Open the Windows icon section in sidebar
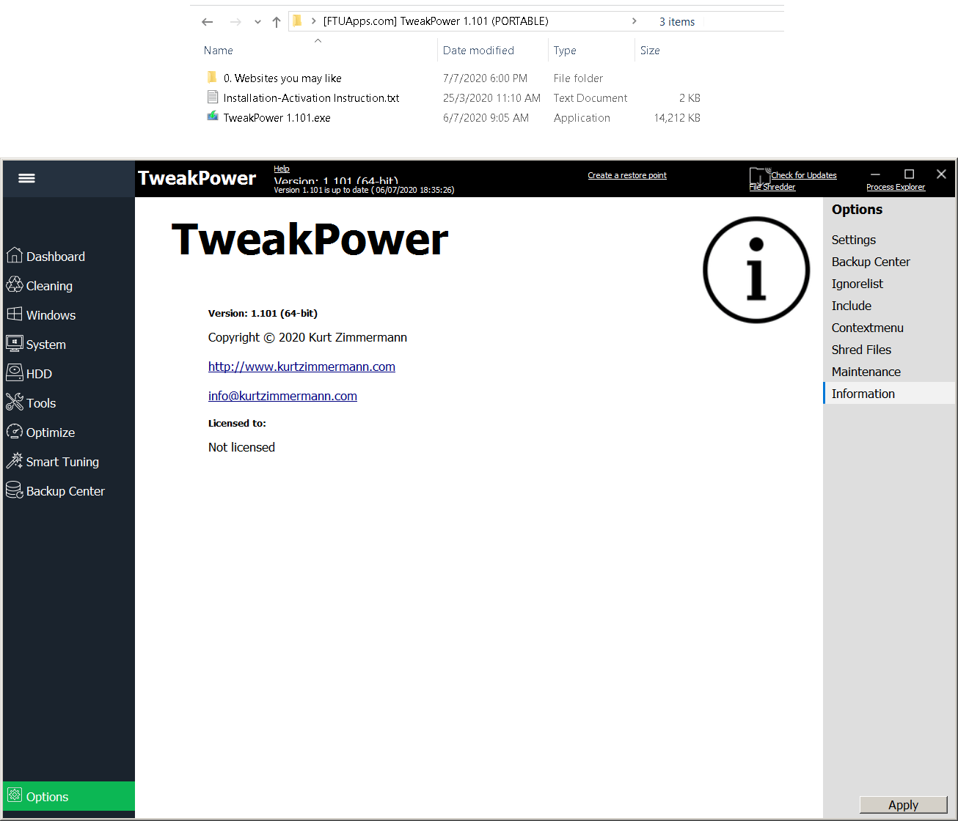 (15, 314)
